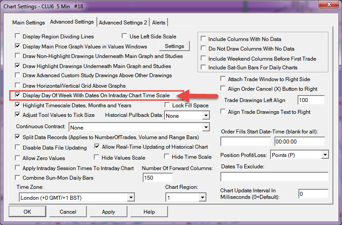Click the Trade Drawings Left Align field
The height and width of the screenshot is (225, 342).
(311, 100)
